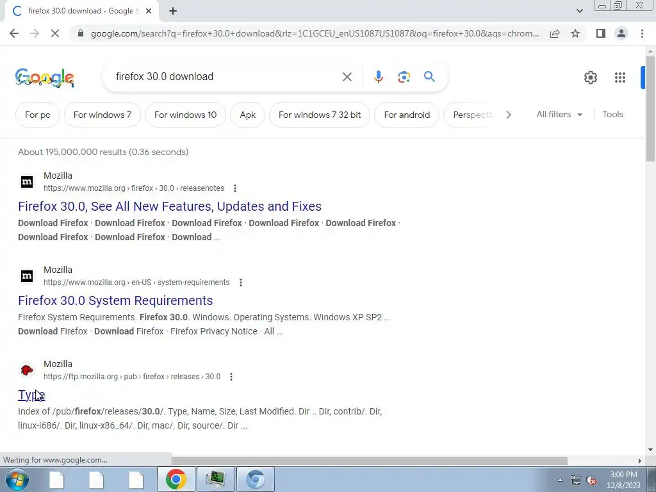Show hidden system tray icons

point(560,480)
